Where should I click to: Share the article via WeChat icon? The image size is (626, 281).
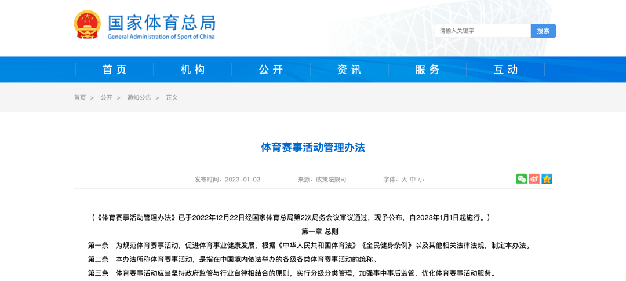tap(522, 179)
